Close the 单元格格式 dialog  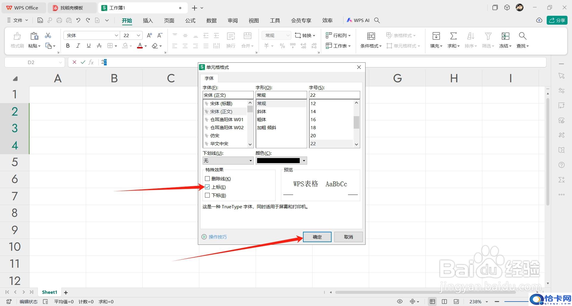(x=359, y=67)
